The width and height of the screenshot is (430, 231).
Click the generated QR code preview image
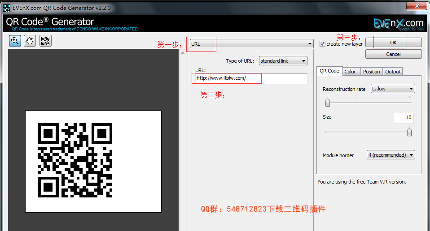(x=75, y=160)
